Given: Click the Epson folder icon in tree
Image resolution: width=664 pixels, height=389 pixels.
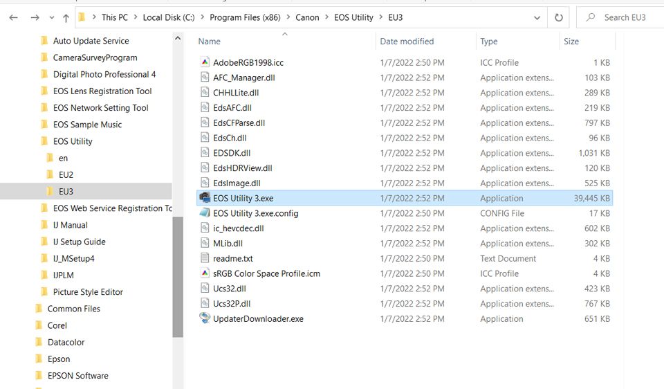Looking at the screenshot, I should click(x=38, y=359).
